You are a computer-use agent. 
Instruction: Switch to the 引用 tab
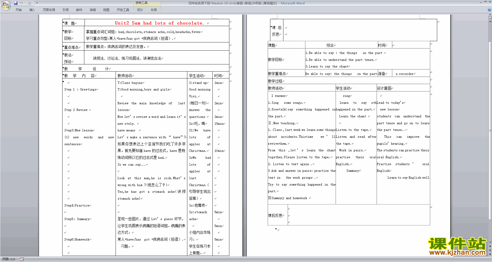coord(66,10)
